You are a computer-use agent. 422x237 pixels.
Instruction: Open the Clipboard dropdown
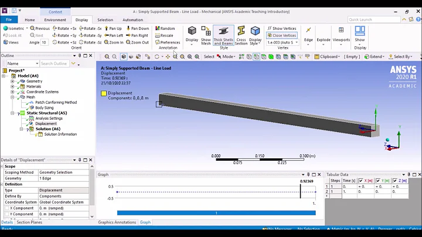pyautogui.click(x=327, y=56)
